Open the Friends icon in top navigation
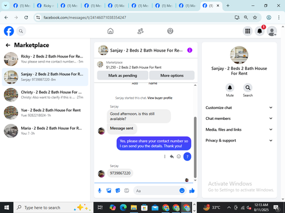 [140, 31]
